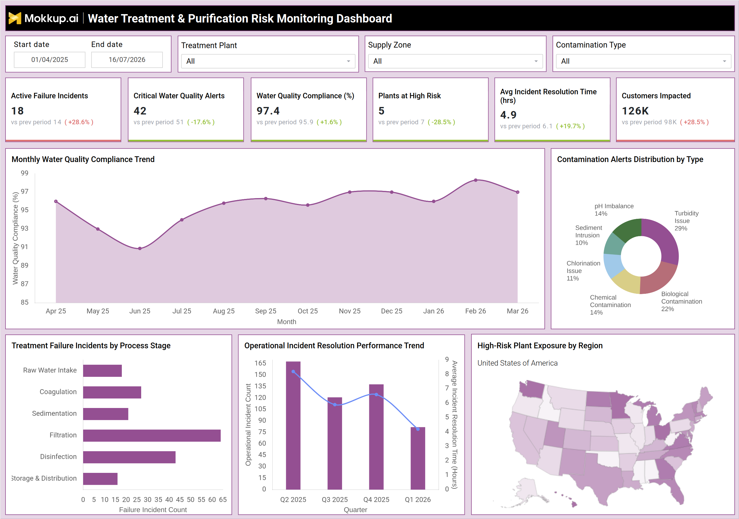The height and width of the screenshot is (519, 739).
Task: Click the Coagulation bar
Action: 112,392
